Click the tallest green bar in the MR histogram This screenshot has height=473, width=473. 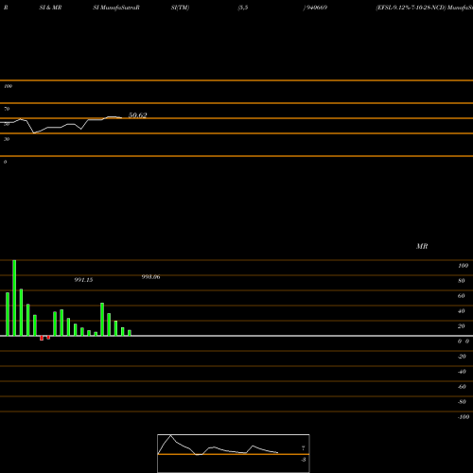(x=14, y=298)
